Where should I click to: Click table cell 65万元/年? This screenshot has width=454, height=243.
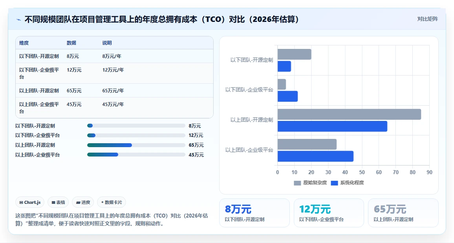(113, 91)
